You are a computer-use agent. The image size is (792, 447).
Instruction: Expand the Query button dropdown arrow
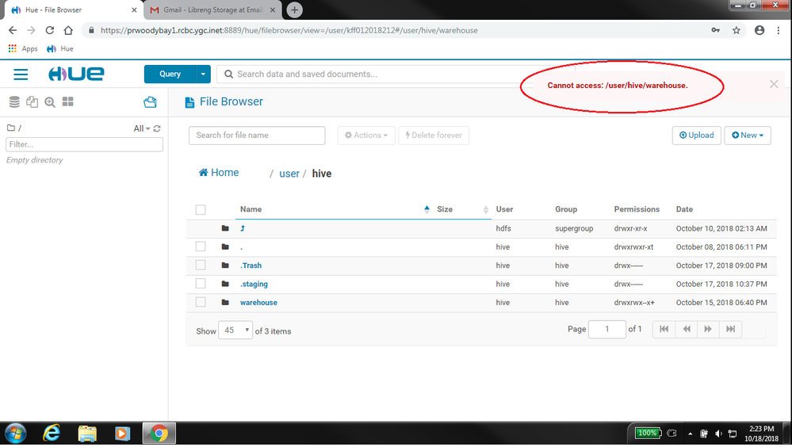(x=203, y=74)
